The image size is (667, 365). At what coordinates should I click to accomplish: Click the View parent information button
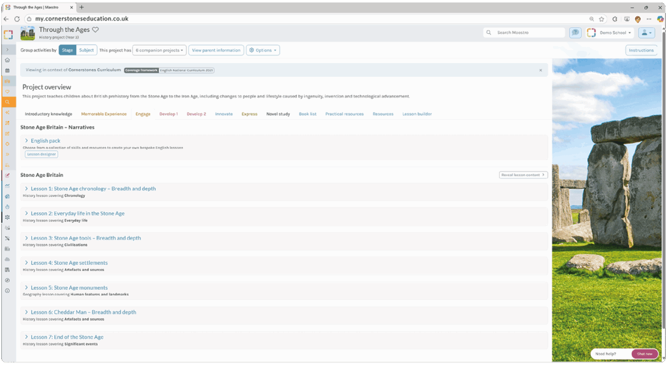(216, 50)
